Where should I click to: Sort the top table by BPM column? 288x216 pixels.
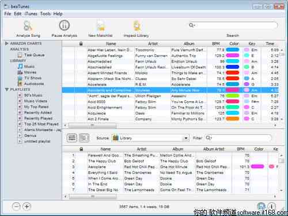click(x=216, y=44)
